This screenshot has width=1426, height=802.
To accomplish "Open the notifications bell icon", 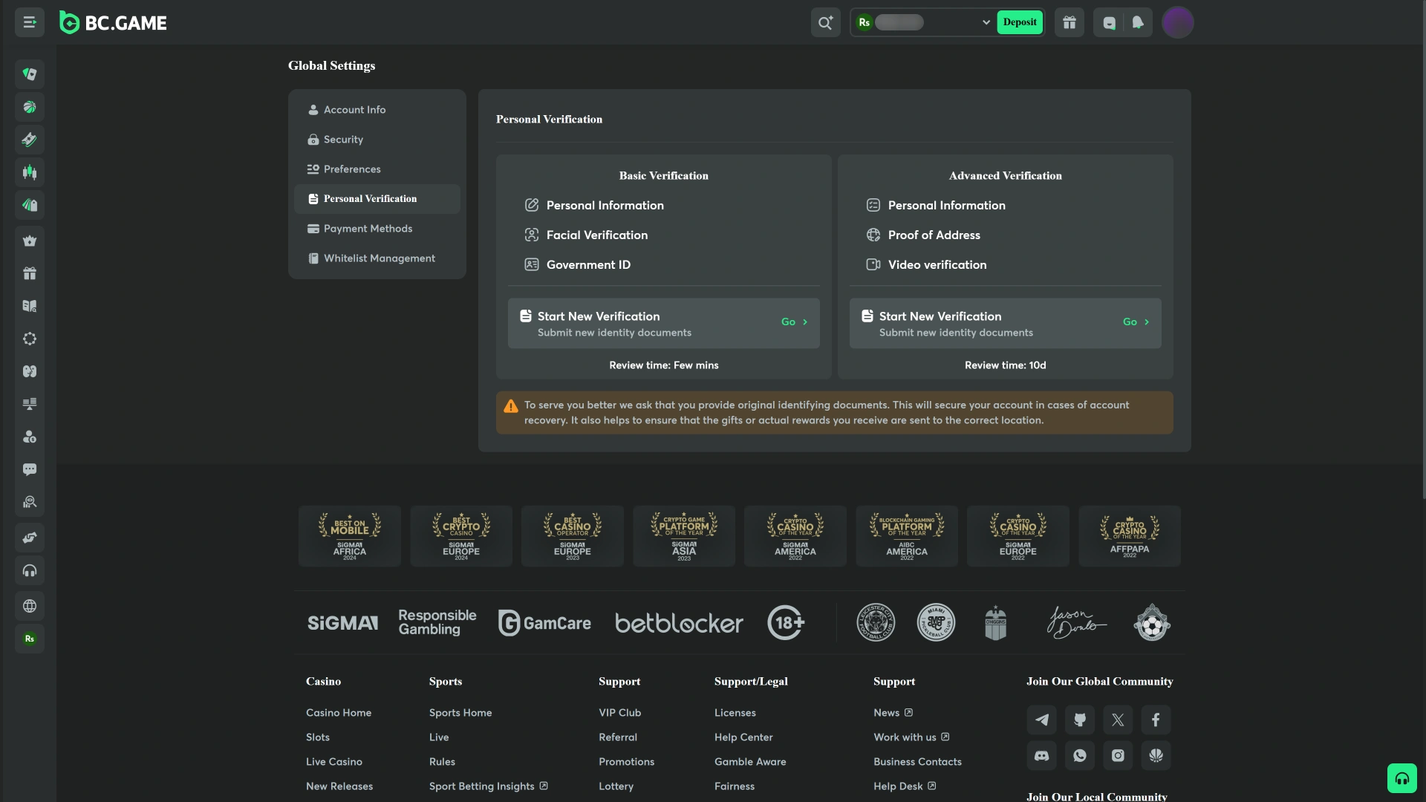I will pos(1138,22).
